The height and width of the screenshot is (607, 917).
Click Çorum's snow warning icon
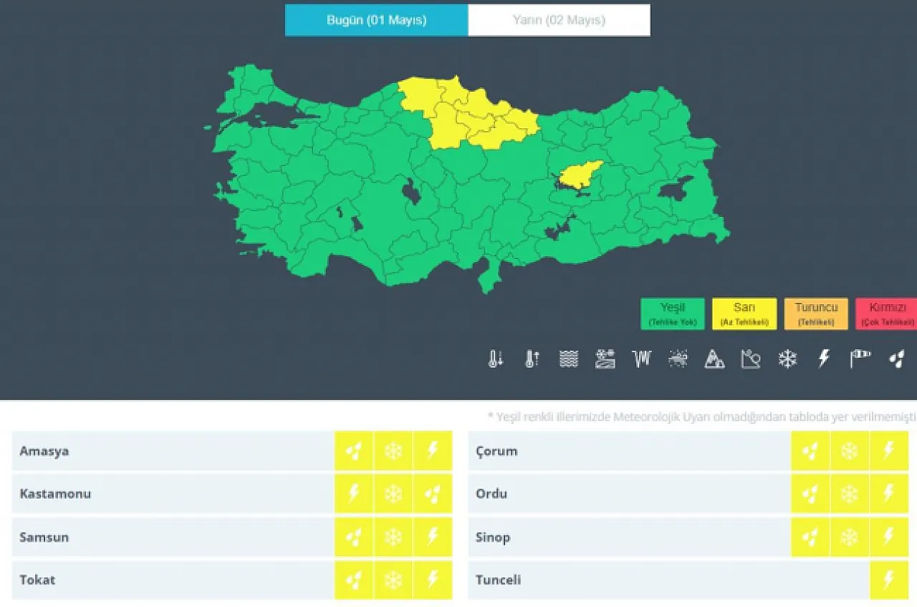click(850, 451)
